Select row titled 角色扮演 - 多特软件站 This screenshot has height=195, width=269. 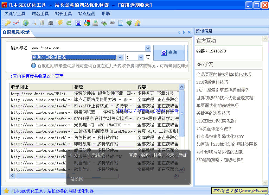point(94,138)
